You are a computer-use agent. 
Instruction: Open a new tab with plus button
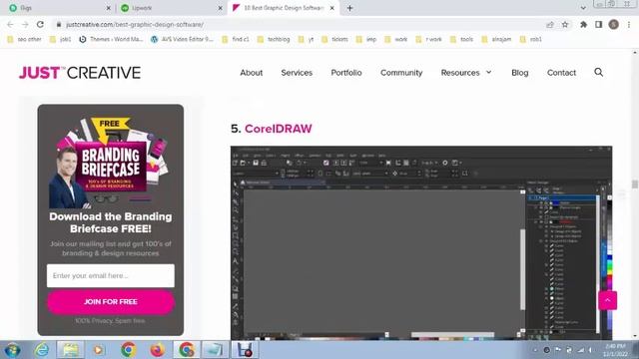pyautogui.click(x=349, y=8)
